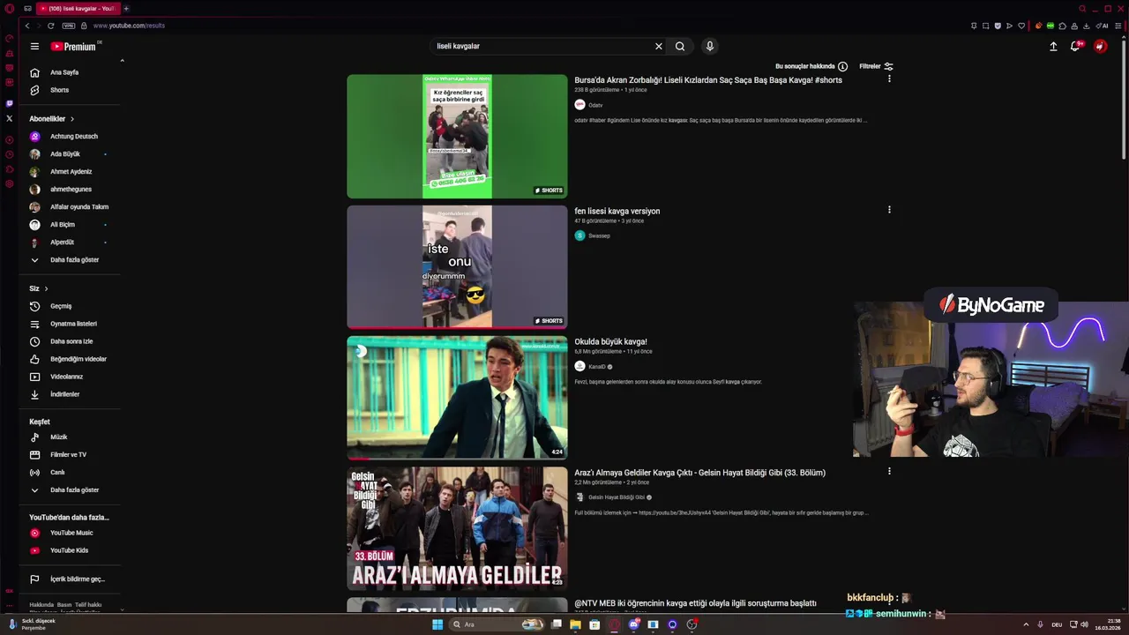Open the browser downloads icon

click(x=1087, y=26)
